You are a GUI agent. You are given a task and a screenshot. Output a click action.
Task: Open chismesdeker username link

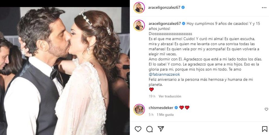(161, 108)
